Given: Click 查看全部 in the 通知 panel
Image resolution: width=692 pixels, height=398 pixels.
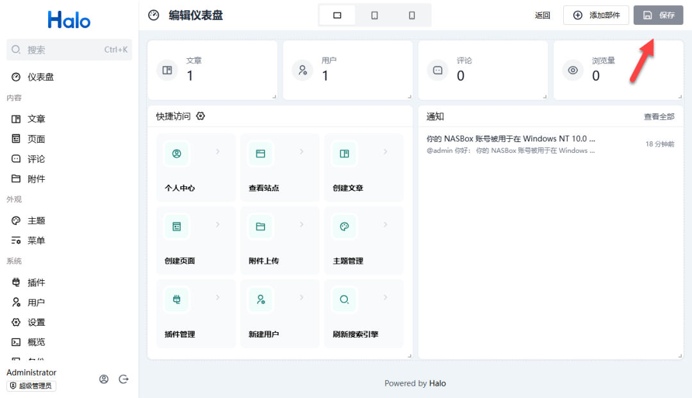Looking at the screenshot, I should click(x=659, y=117).
